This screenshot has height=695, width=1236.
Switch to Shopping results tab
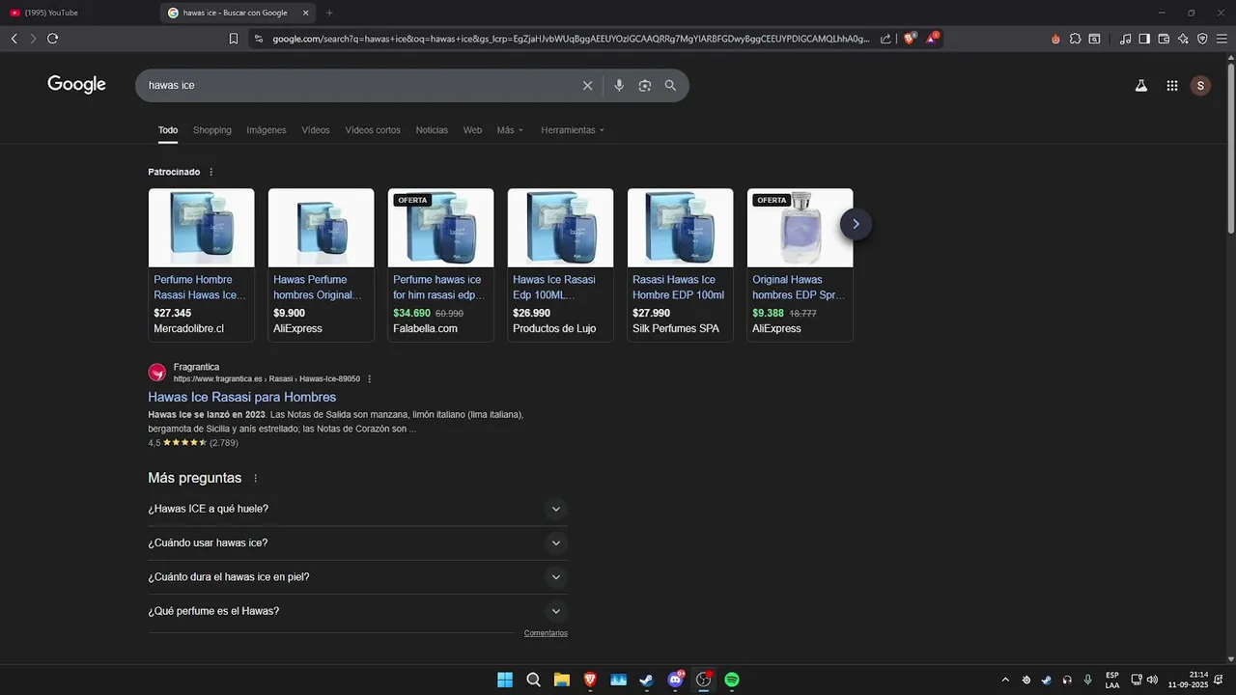[x=212, y=130]
